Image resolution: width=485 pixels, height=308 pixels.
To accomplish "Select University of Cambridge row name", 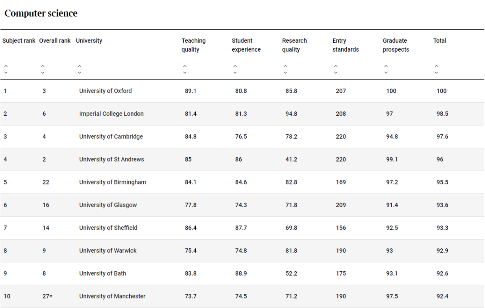I will pos(111,137).
